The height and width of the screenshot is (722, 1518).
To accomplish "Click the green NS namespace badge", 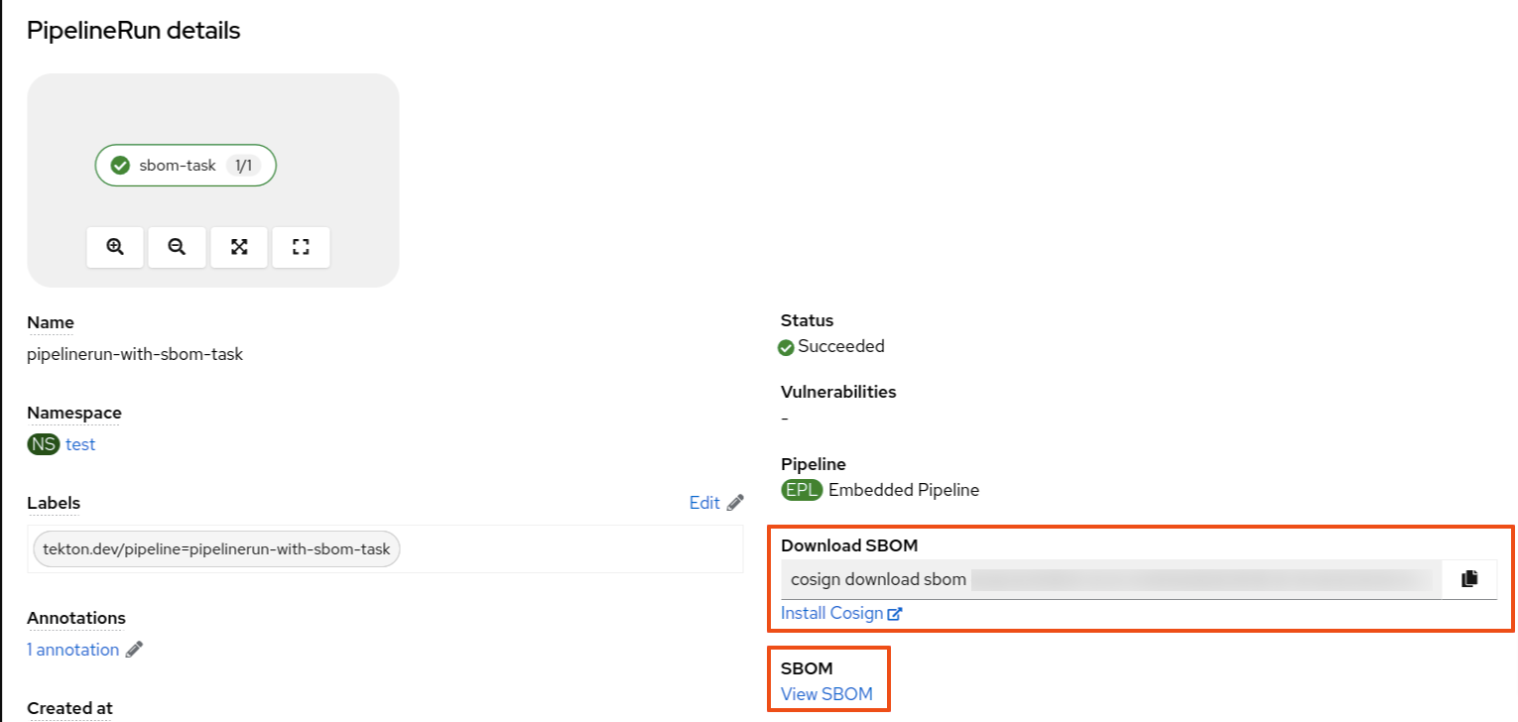I will tap(44, 444).
